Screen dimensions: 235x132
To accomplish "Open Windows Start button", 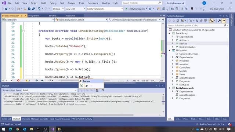I will click(3, 129).
